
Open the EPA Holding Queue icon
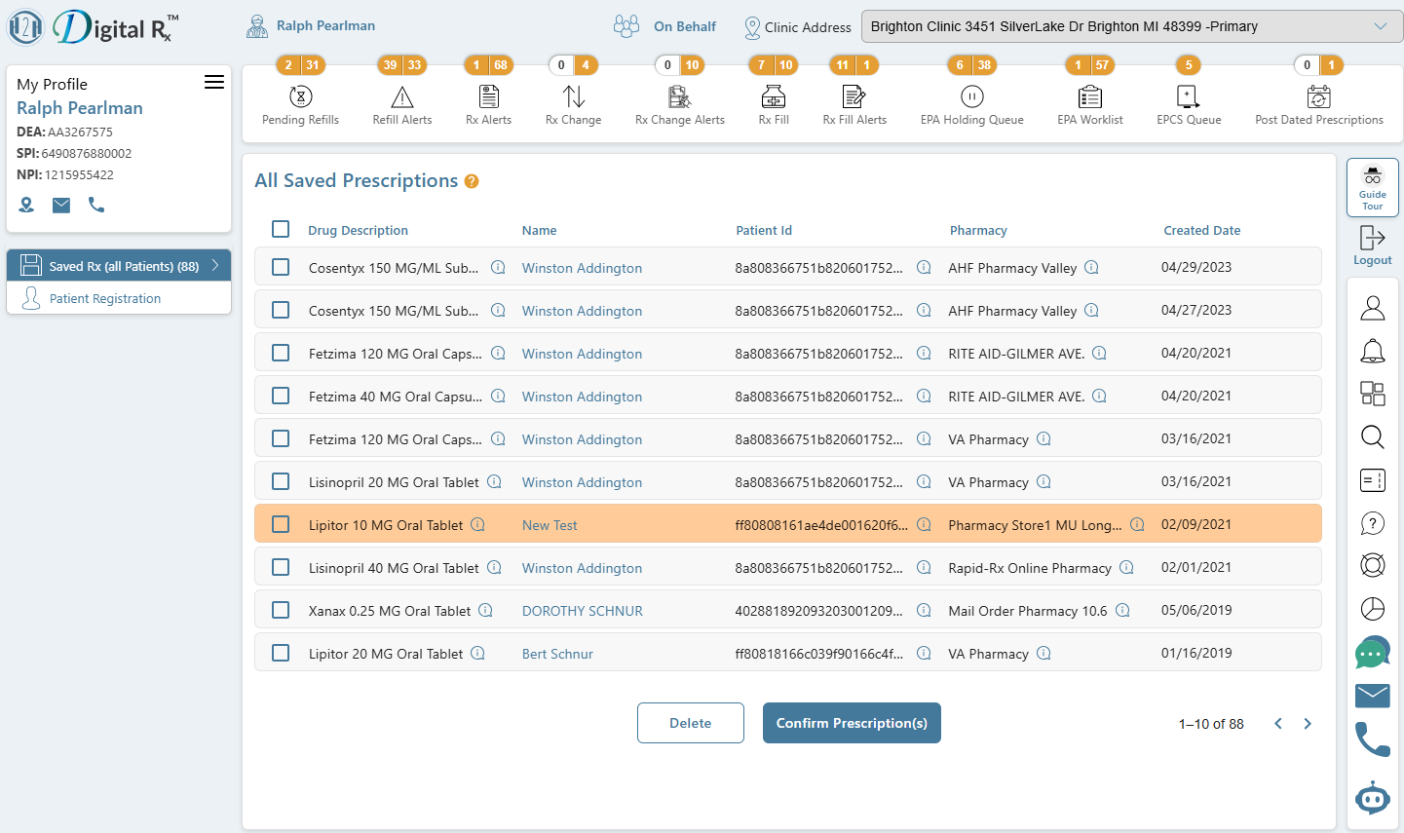[972, 96]
